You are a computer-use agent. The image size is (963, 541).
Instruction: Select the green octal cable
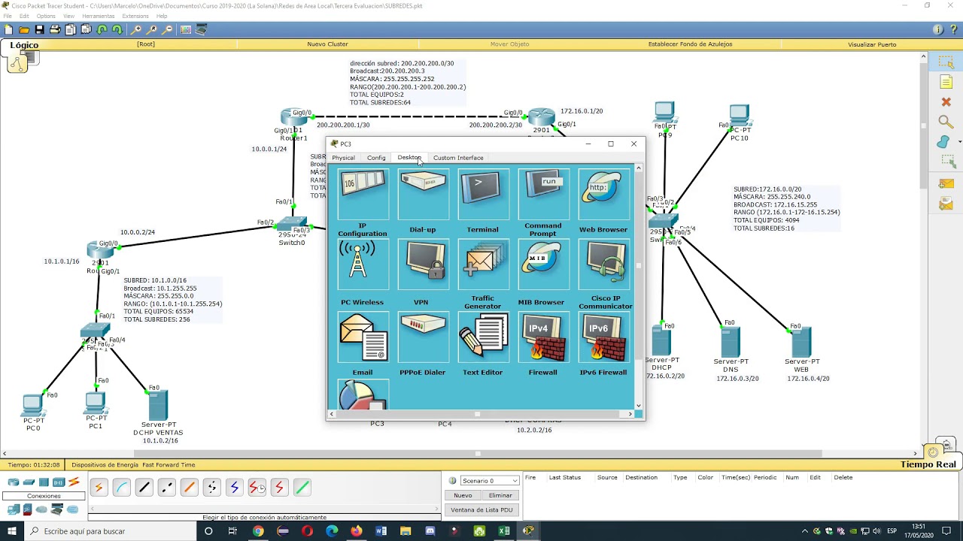pos(302,488)
